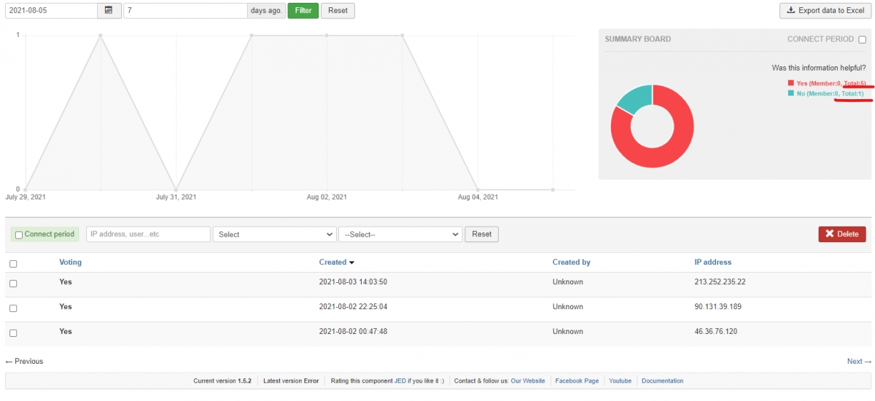Click the IP address search input field

(148, 234)
